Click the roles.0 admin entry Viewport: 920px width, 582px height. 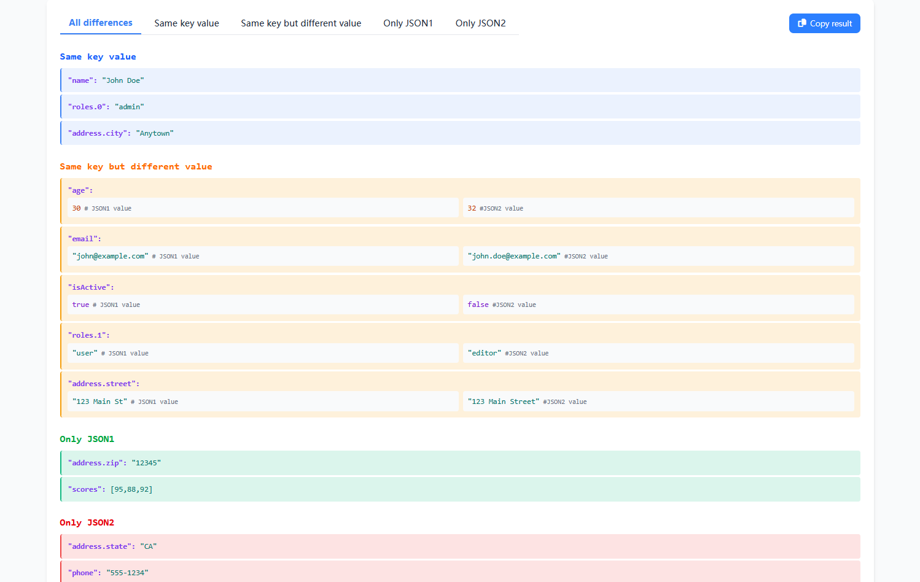click(459, 106)
